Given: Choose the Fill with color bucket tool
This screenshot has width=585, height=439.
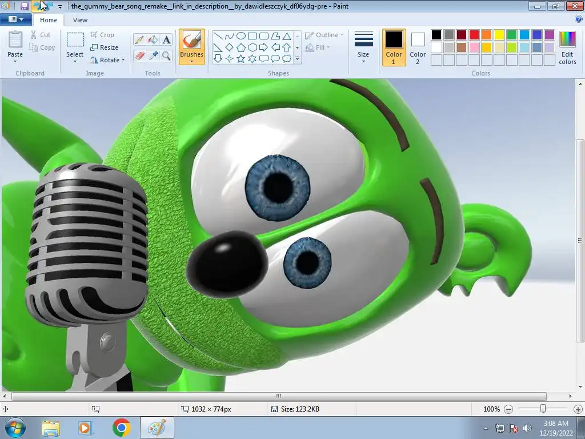Looking at the screenshot, I should [x=153, y=39].
